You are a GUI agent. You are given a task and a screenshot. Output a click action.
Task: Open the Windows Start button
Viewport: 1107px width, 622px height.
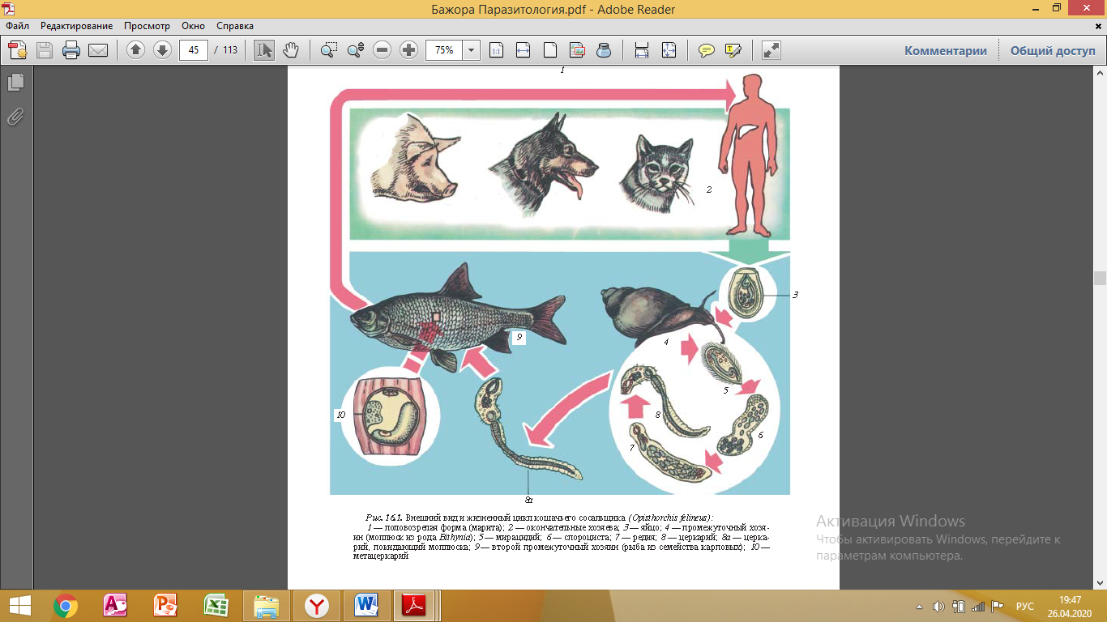click(19, 606)
